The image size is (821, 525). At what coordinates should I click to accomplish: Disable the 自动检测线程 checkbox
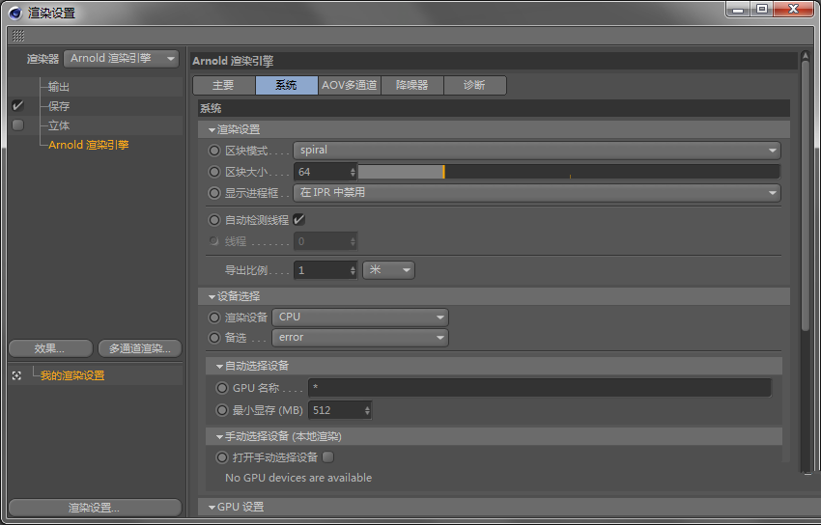(x=298, y=219)
